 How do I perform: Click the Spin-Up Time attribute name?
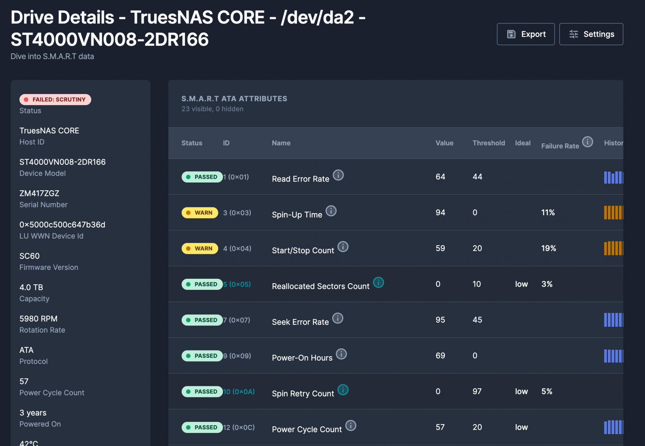297,215
